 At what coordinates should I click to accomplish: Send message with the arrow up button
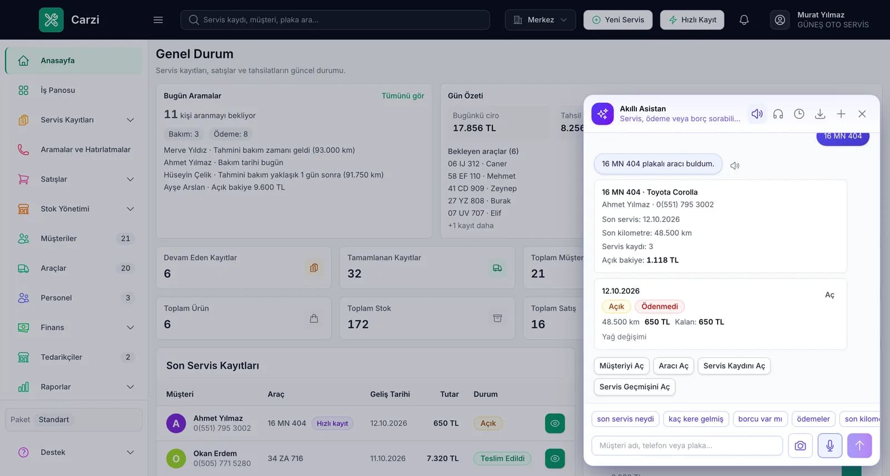(859, 445)
